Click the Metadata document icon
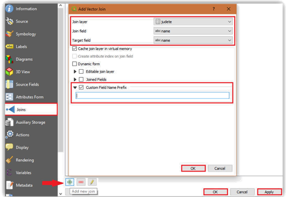Image resolution: width=286 pixels, height=197 pixels. click(9, 185)
